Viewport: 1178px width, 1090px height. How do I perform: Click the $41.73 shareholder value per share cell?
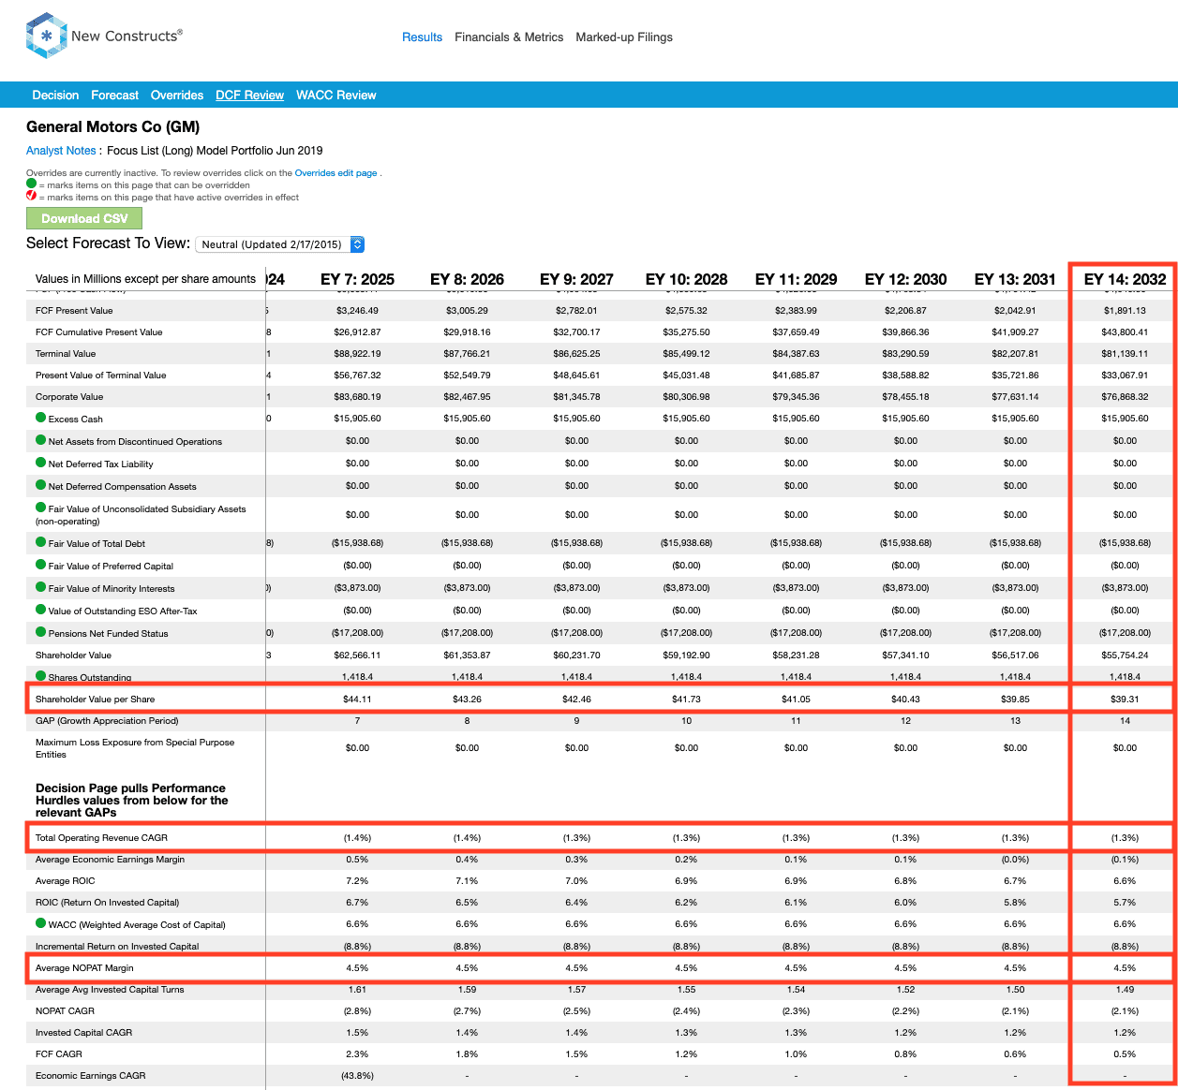pyautogui.click(x=686, y=699)
